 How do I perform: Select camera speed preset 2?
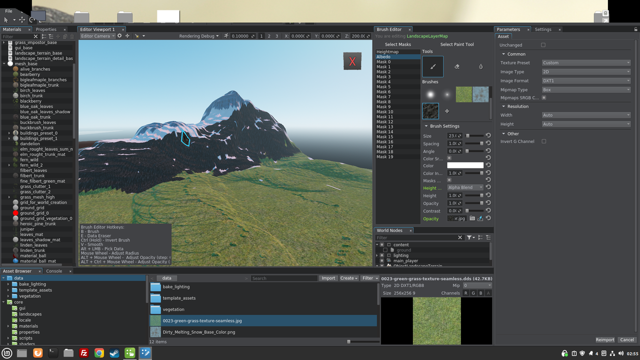point(268,36)
